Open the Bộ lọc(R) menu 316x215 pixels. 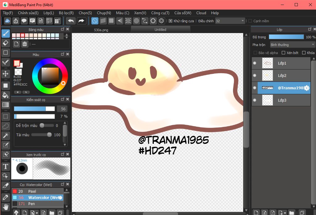click(x=66, y=13)
